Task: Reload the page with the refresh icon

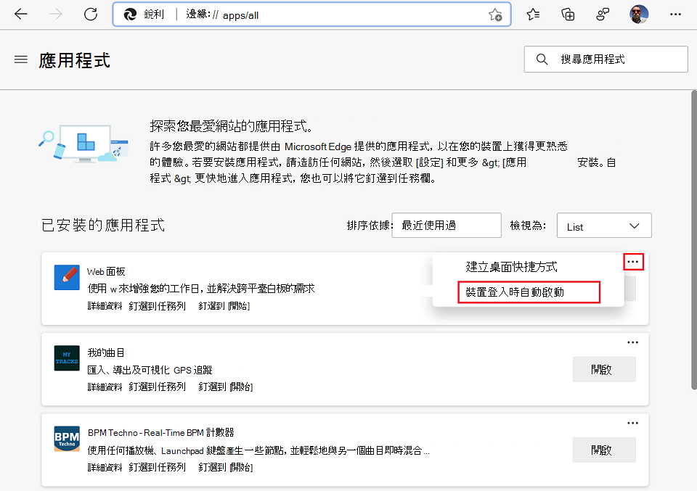Action: click(x=91, y=15)
